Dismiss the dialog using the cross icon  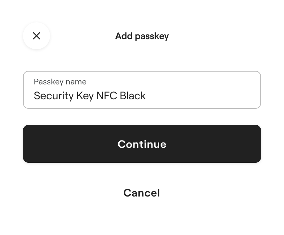[x=37, y=36]
